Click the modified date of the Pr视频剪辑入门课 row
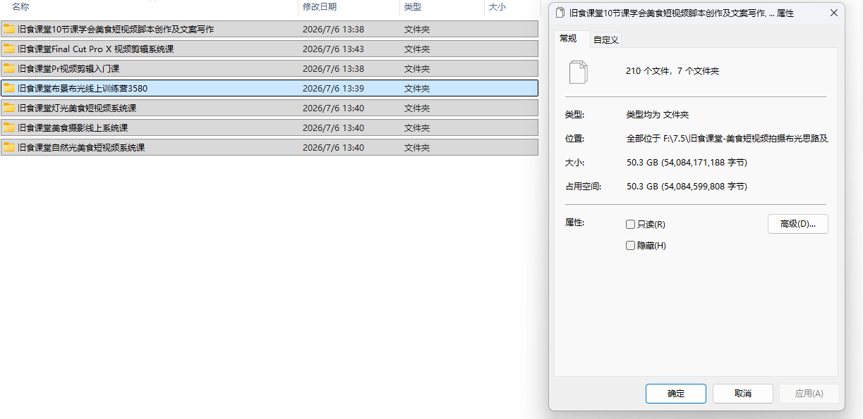The width and height of the screenshot is (863, 419). click(333, 69)
